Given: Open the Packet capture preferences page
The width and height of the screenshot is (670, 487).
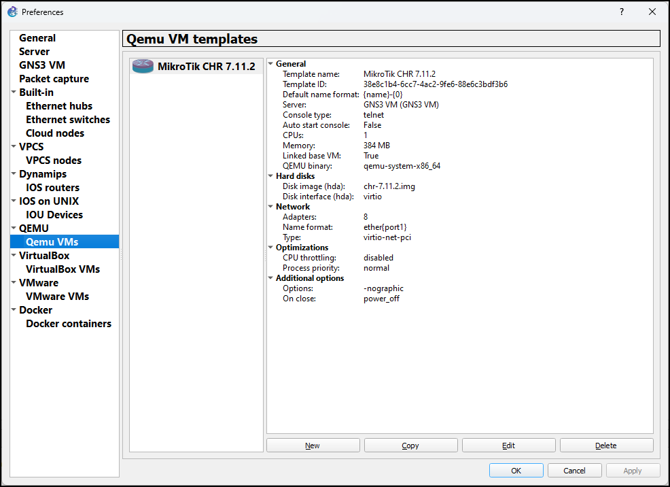Looking at the screenshot, I should [x=54, y=79].
